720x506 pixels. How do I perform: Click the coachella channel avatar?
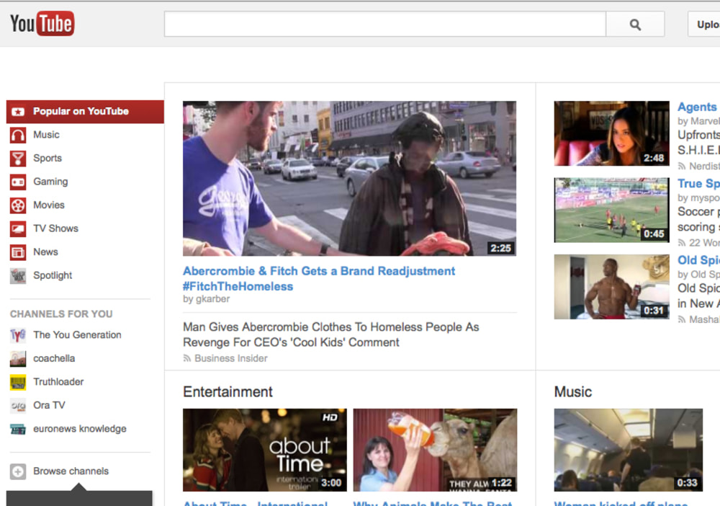pyautogui.click(x=18, y=358)
